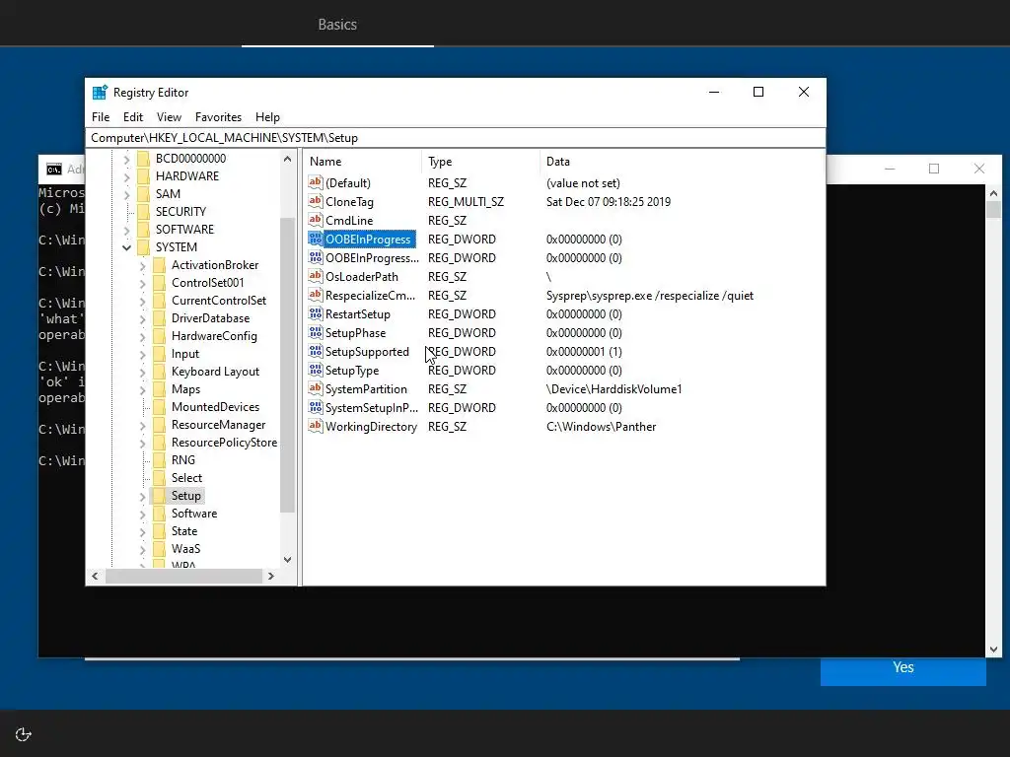Viewport: 1010px width, 757px height.
Task: Click the C:\Windows\Panther data cell
Action: (x=601, y=426)
